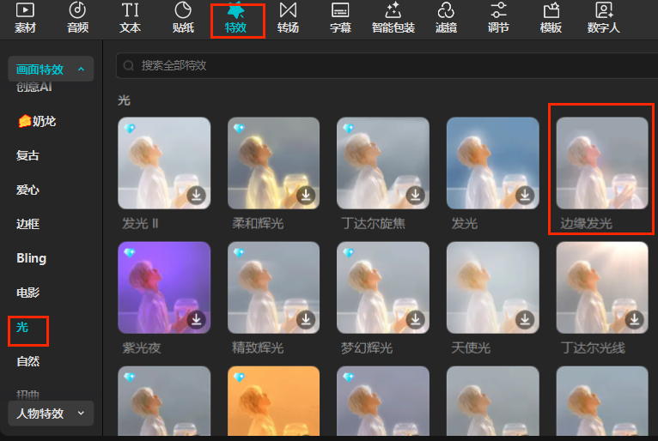This screenshot has width=658, height=441.
Task: Open the 滤镜 filters panel
Action: tap(446, 17)
